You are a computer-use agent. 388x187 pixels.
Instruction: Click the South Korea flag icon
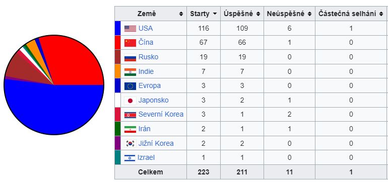(130, 144)
